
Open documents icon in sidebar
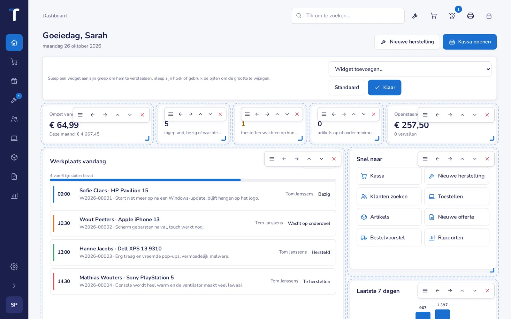coord(14,176)
